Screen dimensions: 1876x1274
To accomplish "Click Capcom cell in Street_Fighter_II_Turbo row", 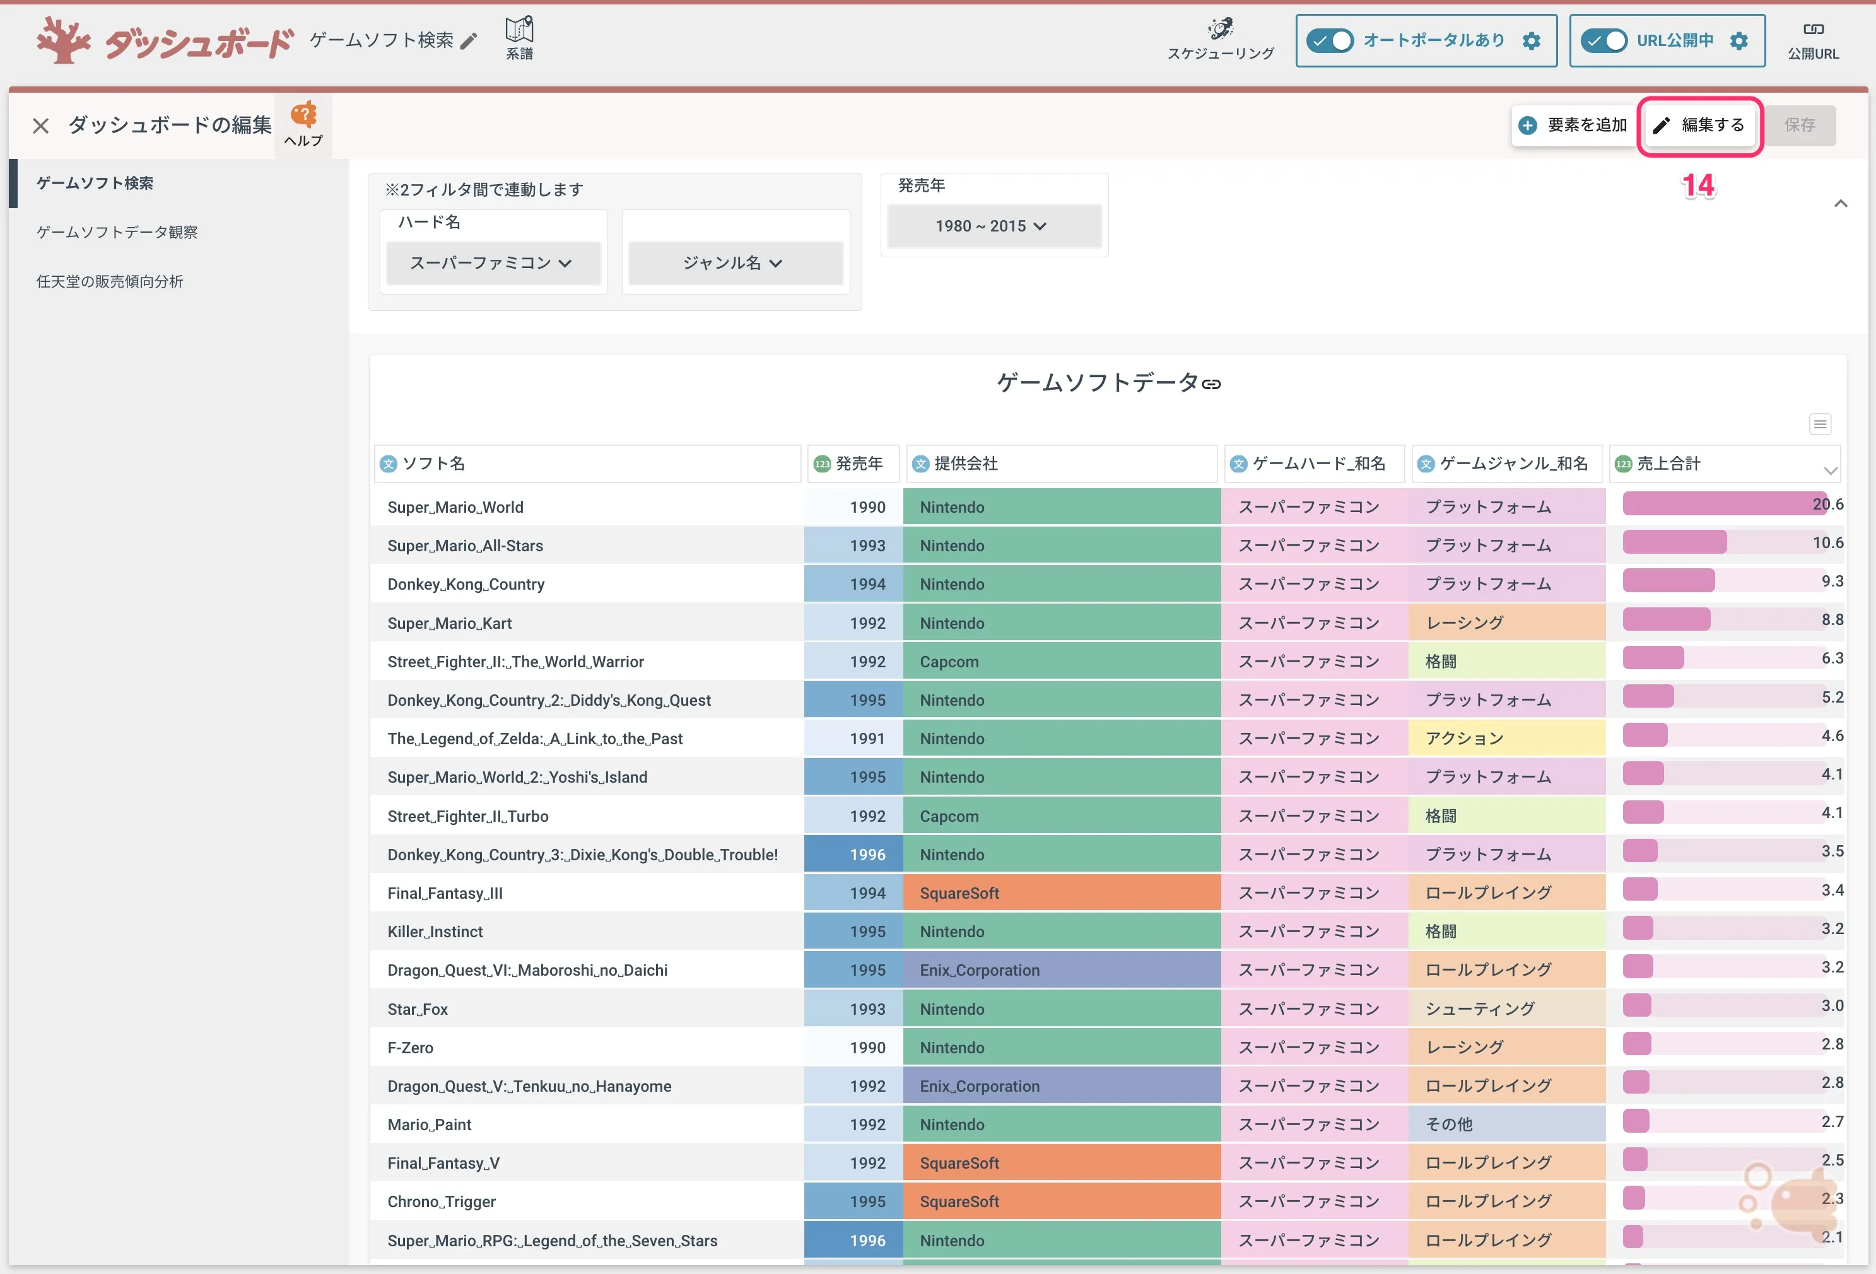I will pyautogui.click(x=1062, y=817).
